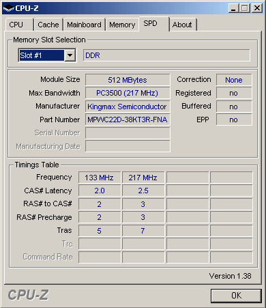Click the Registered value no
Screen dimensions: 266x308
[x=234, y=93]
